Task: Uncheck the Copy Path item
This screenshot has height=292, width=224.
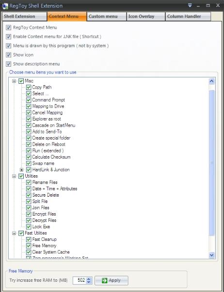Action: pyautogui.click(x=29, y=87)
